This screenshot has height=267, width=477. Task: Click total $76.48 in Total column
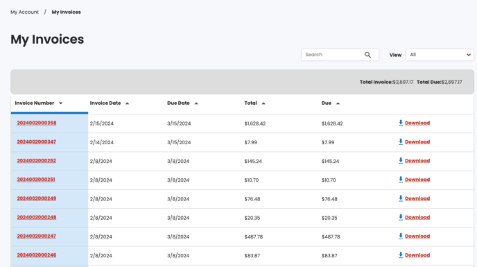coord(252,199)
